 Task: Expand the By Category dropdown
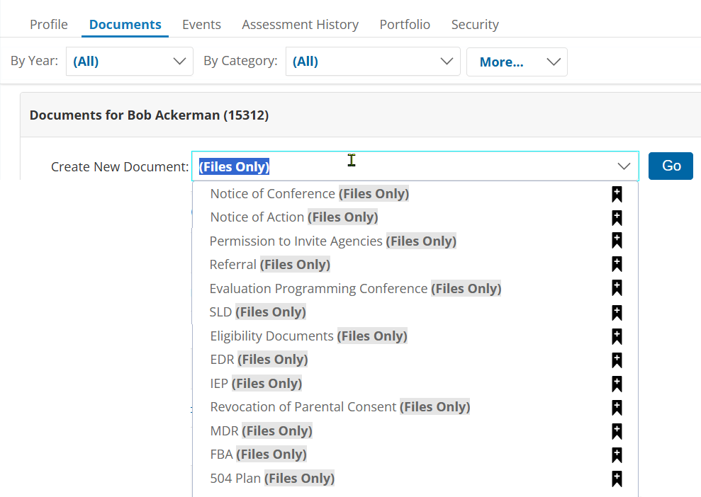pyautogui.click(x=373, y=62)
